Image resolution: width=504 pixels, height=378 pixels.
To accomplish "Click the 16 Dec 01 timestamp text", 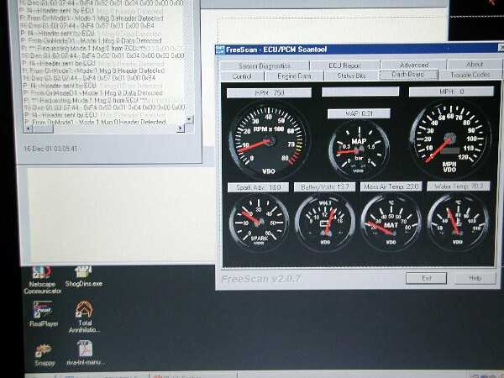I will (x=50, y=149).
